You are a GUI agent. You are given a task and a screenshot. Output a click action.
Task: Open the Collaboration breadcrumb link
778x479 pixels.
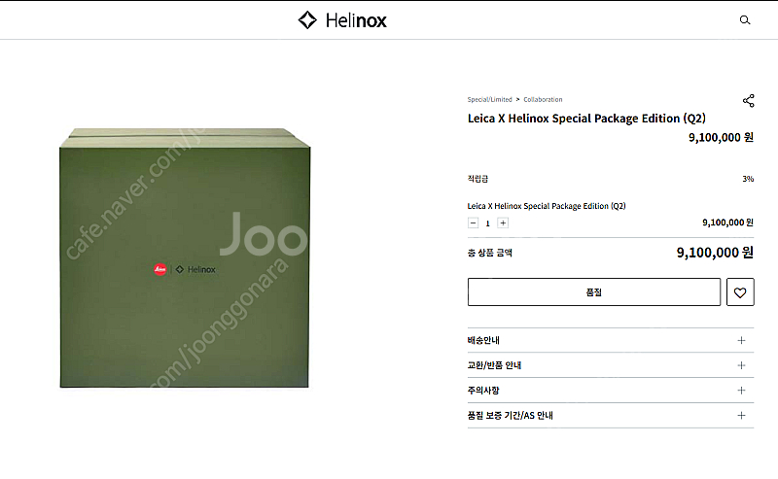point(543,100)
